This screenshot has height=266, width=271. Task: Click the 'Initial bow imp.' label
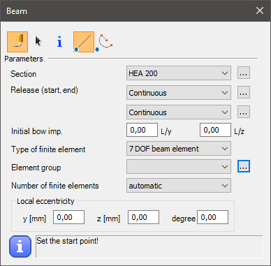37,131
